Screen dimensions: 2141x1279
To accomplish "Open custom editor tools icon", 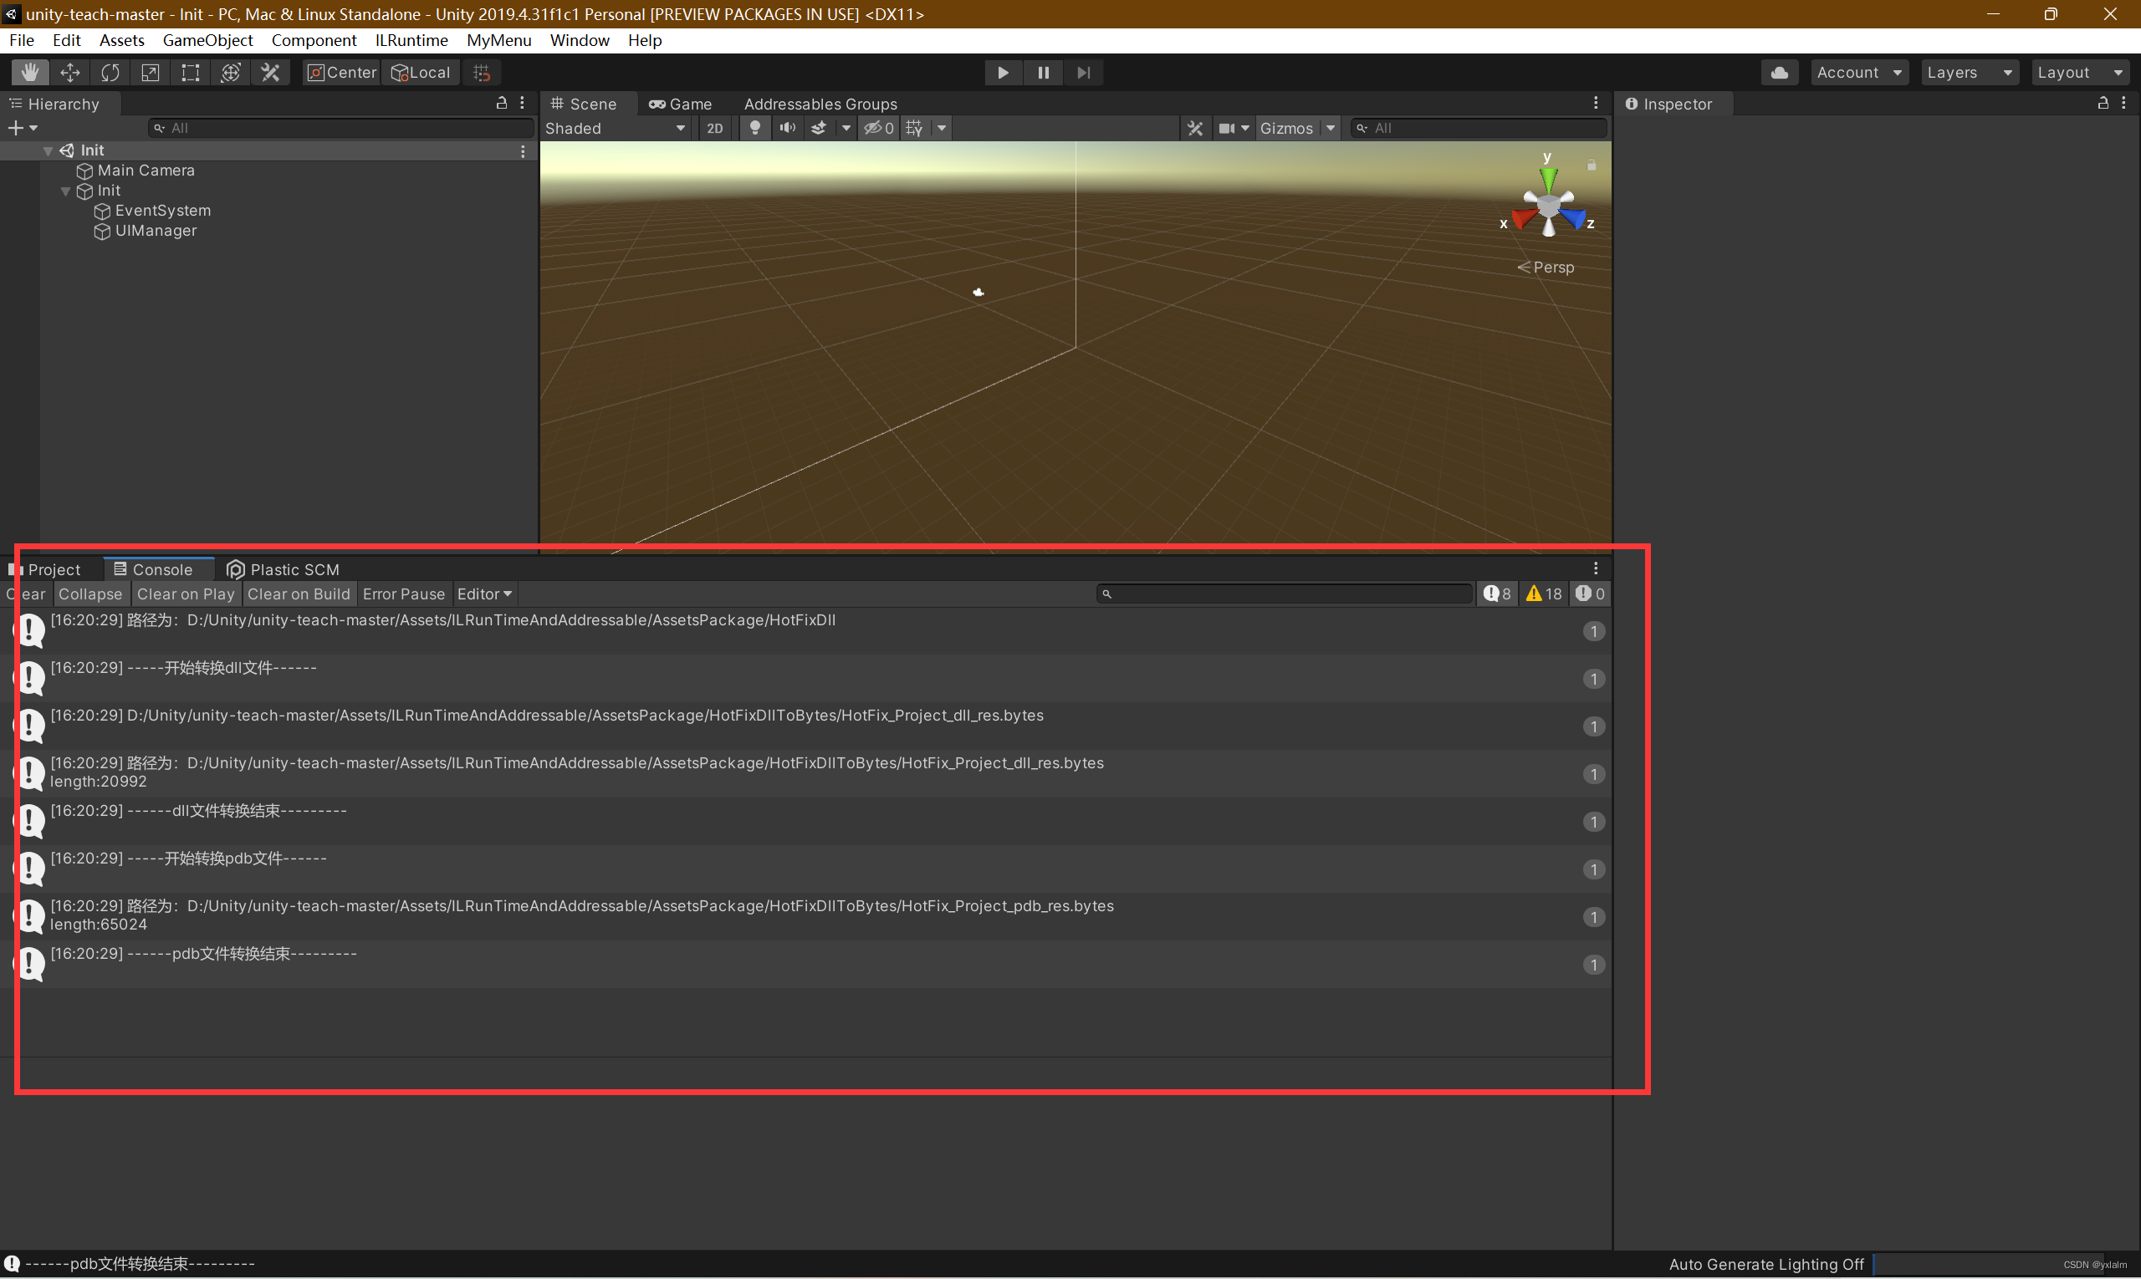I will [270, 73].
